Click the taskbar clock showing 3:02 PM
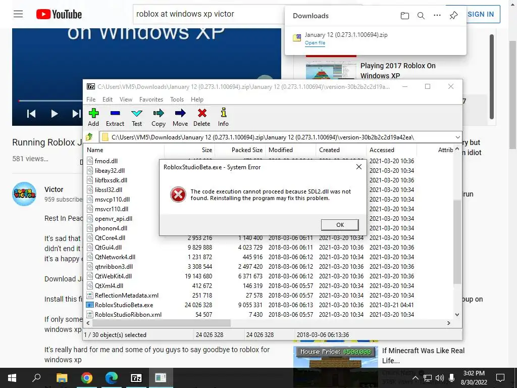Screen dimensions: 517x388 pos(474,378)
